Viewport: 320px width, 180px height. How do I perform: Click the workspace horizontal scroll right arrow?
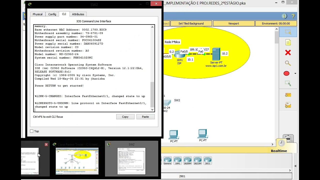(272, 144)
